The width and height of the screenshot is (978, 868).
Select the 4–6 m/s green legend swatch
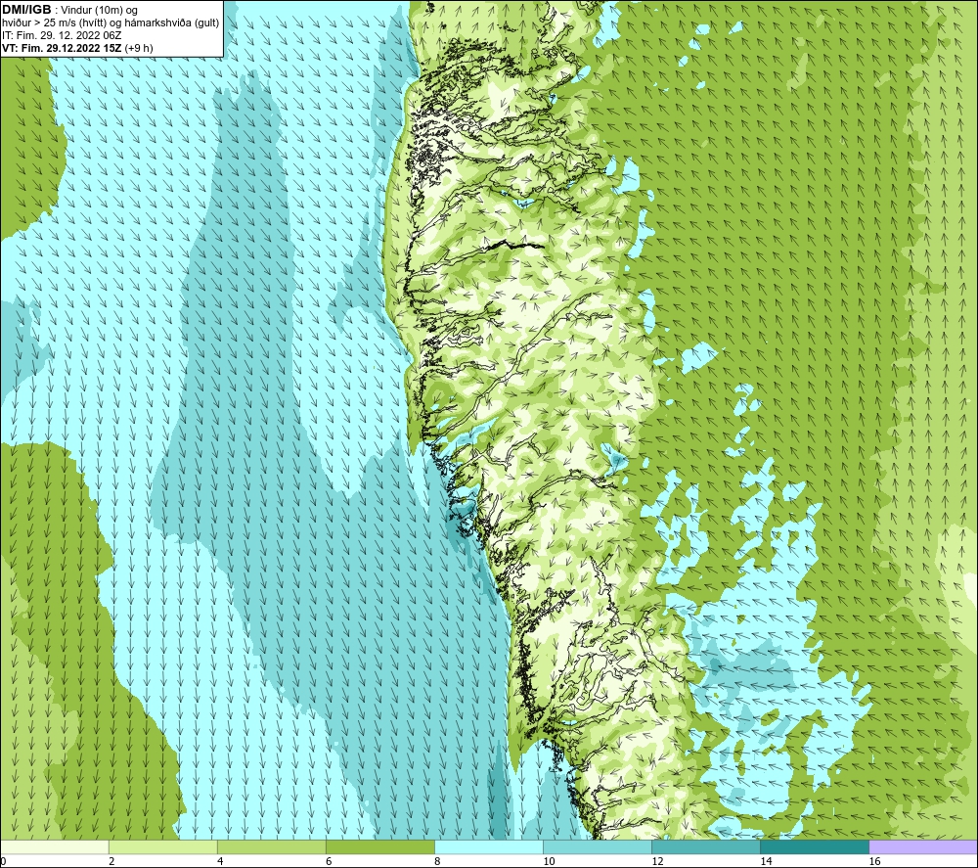[x=272, y=846]
